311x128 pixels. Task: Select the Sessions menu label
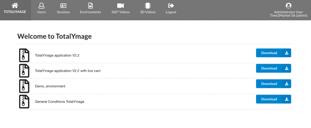pyautogui.click(x=63, y=12)
